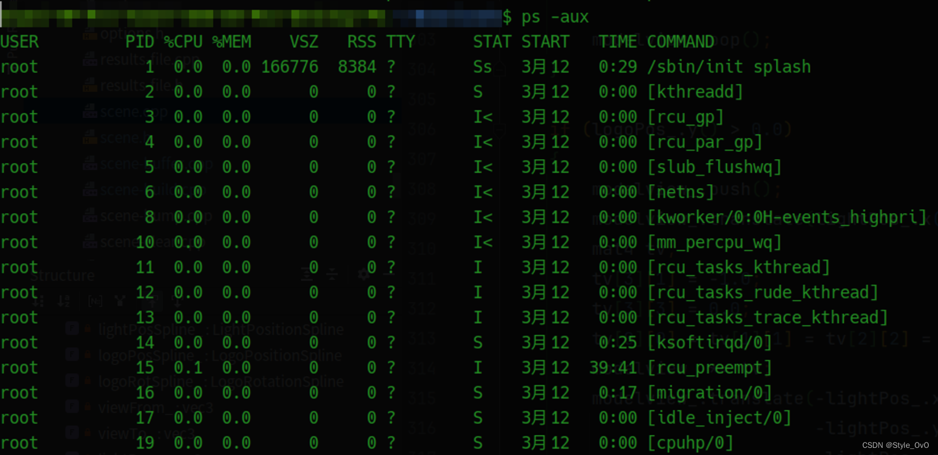The image size is (938, 455).
Task: Select the [kthreadd] process name
Action: click(x=695, y=92)
